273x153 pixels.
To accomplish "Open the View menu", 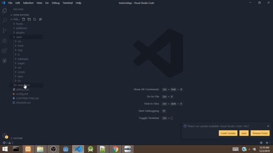I will [39, 3].
